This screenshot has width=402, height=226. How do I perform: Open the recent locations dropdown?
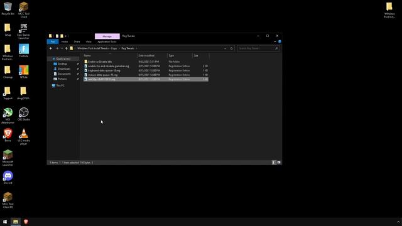tap(62, 48)
